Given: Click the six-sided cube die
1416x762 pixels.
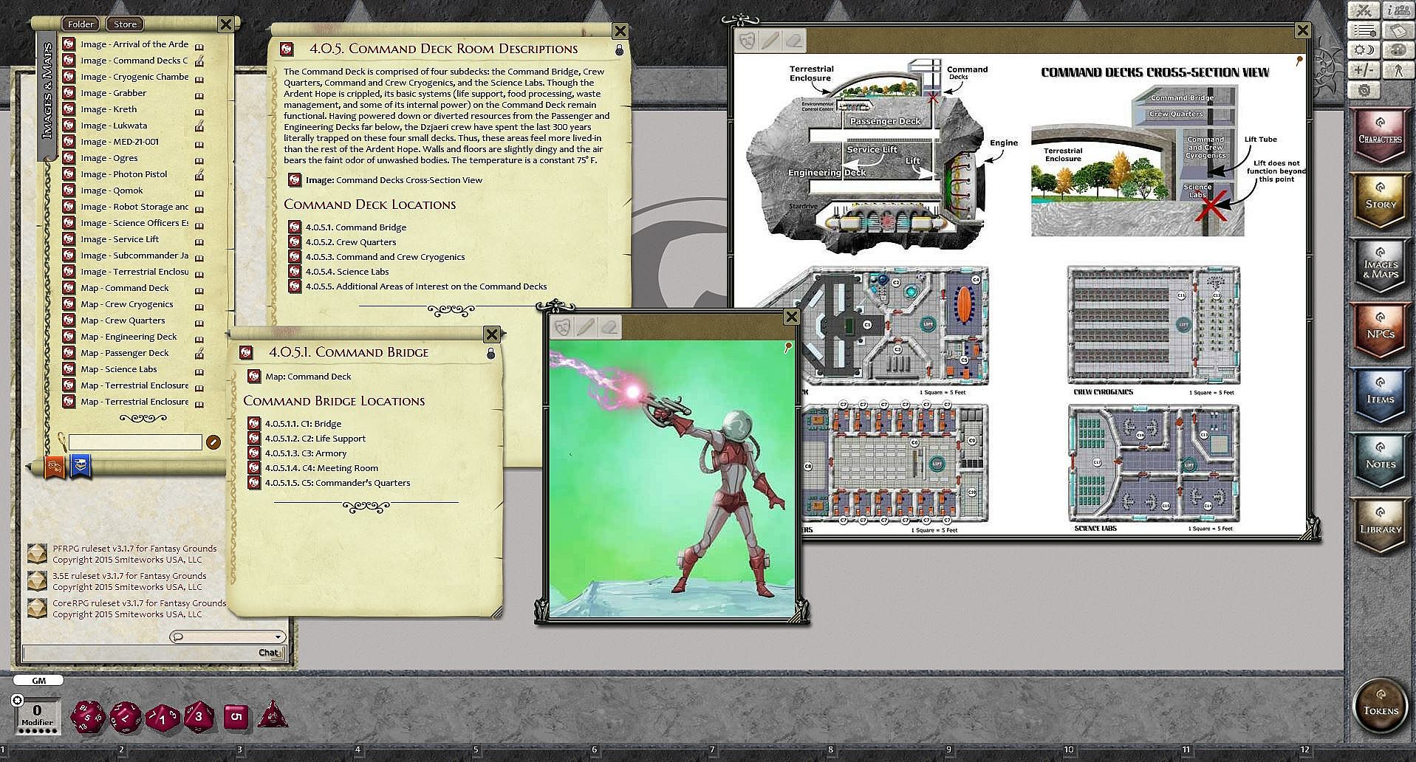Looking at the screenshot, I should (x=235, y=716).
